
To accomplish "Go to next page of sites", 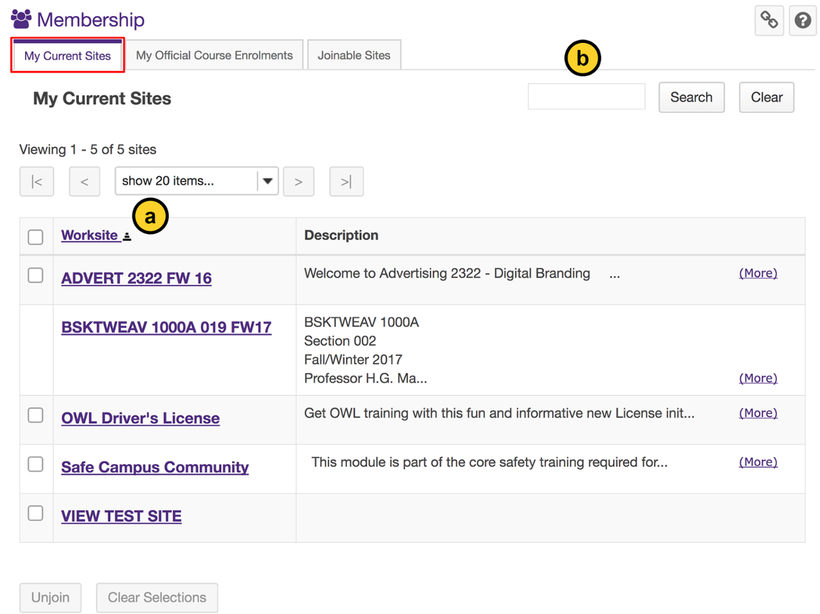I will [x=299, y=181].
